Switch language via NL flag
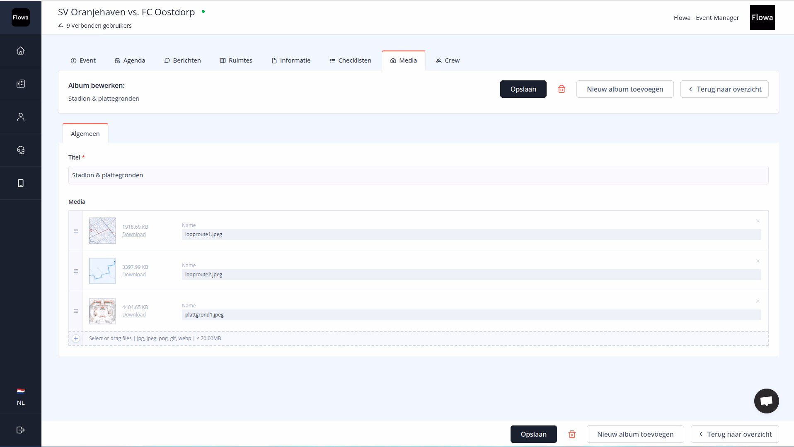 point(21,396)
